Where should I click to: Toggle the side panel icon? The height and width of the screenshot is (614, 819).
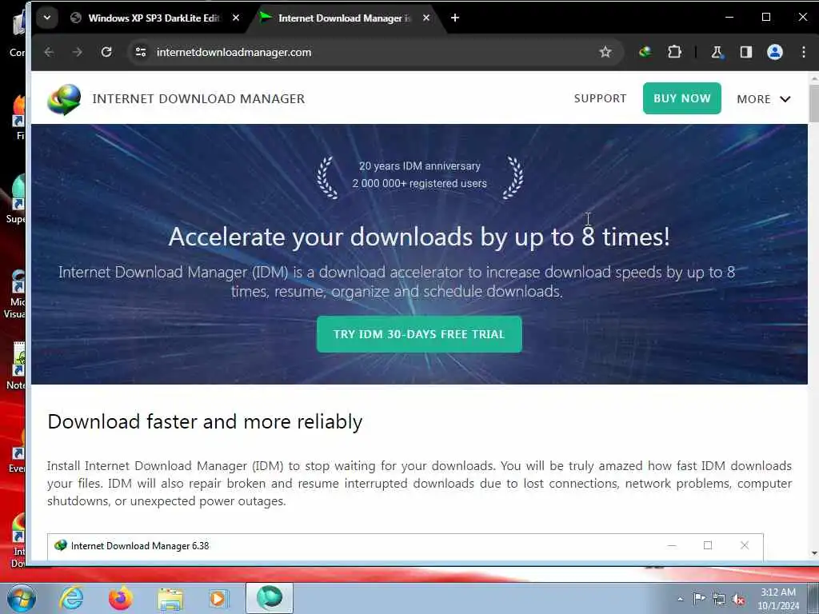746,52
